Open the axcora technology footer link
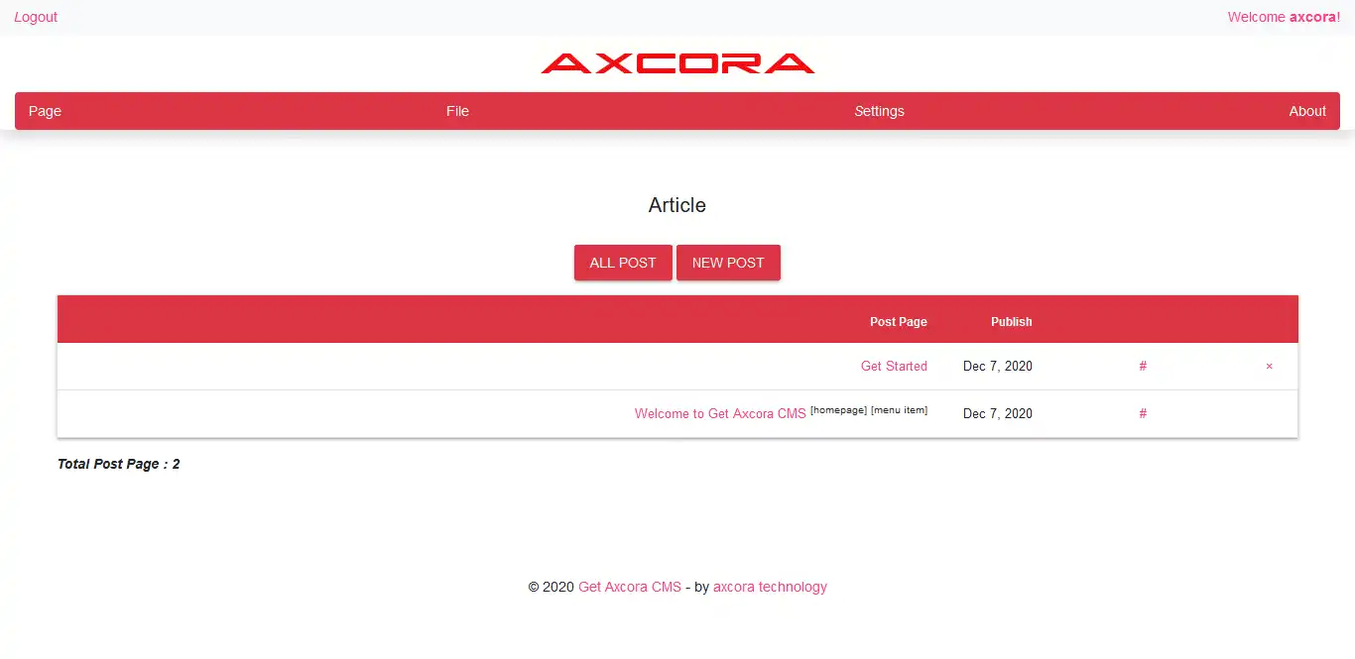This screenshot has height=659, width=1355. tap(770, 587)
